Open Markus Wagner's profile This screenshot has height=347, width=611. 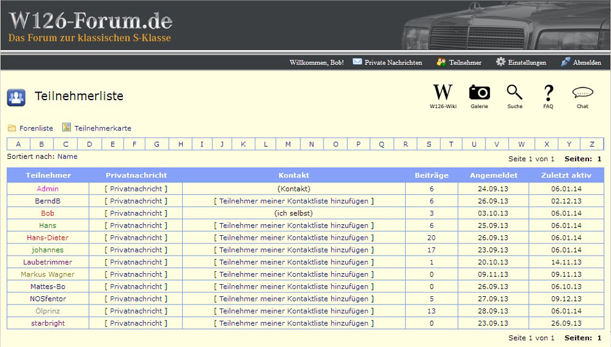[48, 274]
